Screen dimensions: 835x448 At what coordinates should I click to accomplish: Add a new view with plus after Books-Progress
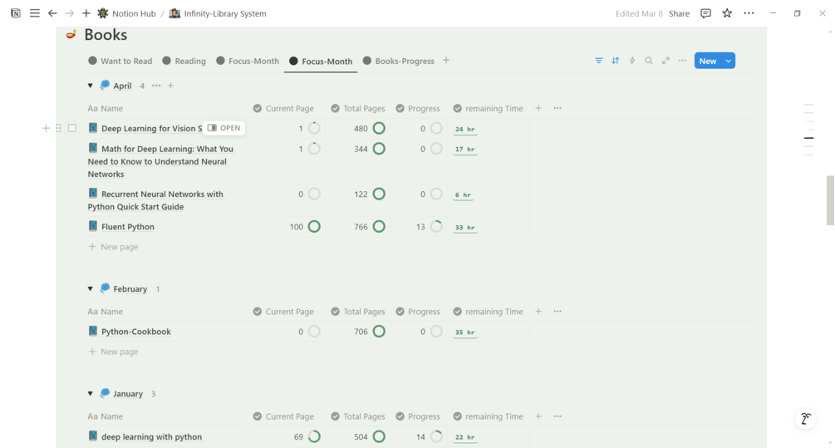click(x=446, y=61)
